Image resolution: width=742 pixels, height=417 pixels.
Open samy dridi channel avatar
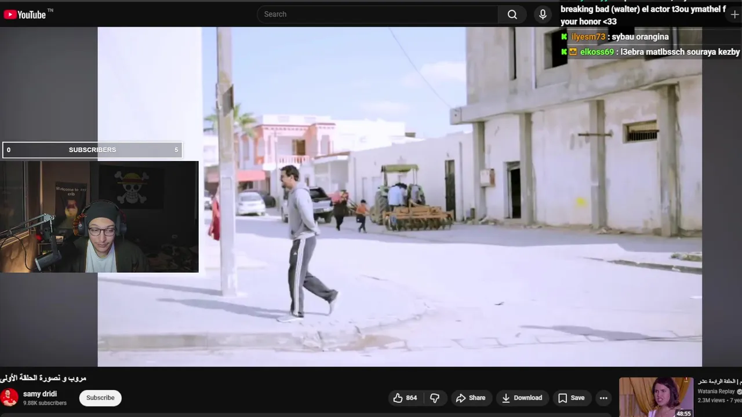tap(9, 398)
